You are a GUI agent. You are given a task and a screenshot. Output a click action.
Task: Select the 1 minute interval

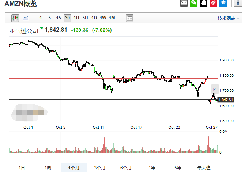[41, 18]
